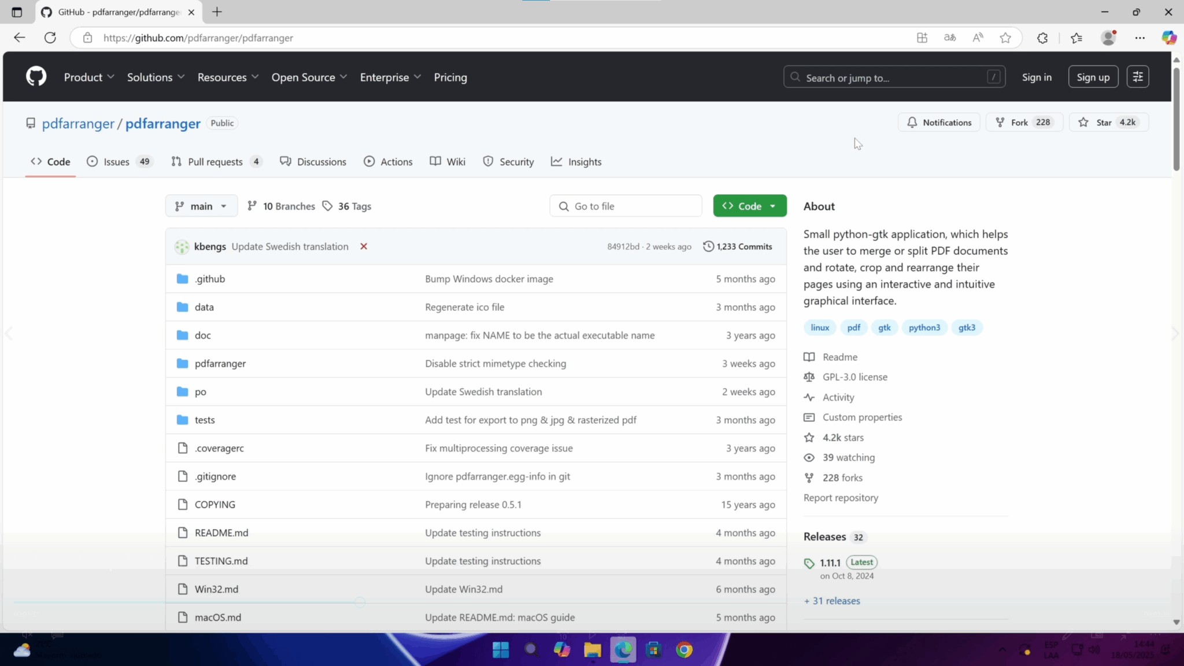Open the GitHub logo home link
This screenshot has width=1184, height=666.
click(36, 76)
